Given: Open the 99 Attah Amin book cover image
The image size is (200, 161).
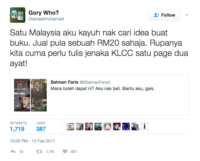Looking at the screenshot, I should click(x=22, y=95).
